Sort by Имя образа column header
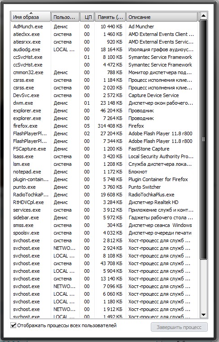219x342 pixels. [31, 17]
